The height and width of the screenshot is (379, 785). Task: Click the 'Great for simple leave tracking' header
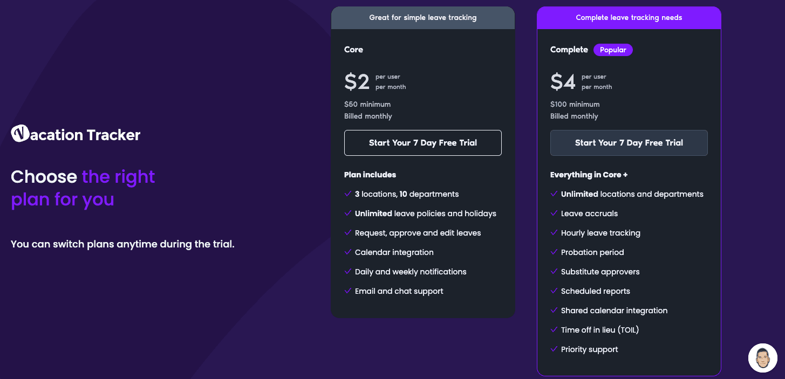(x=422, y=18)
